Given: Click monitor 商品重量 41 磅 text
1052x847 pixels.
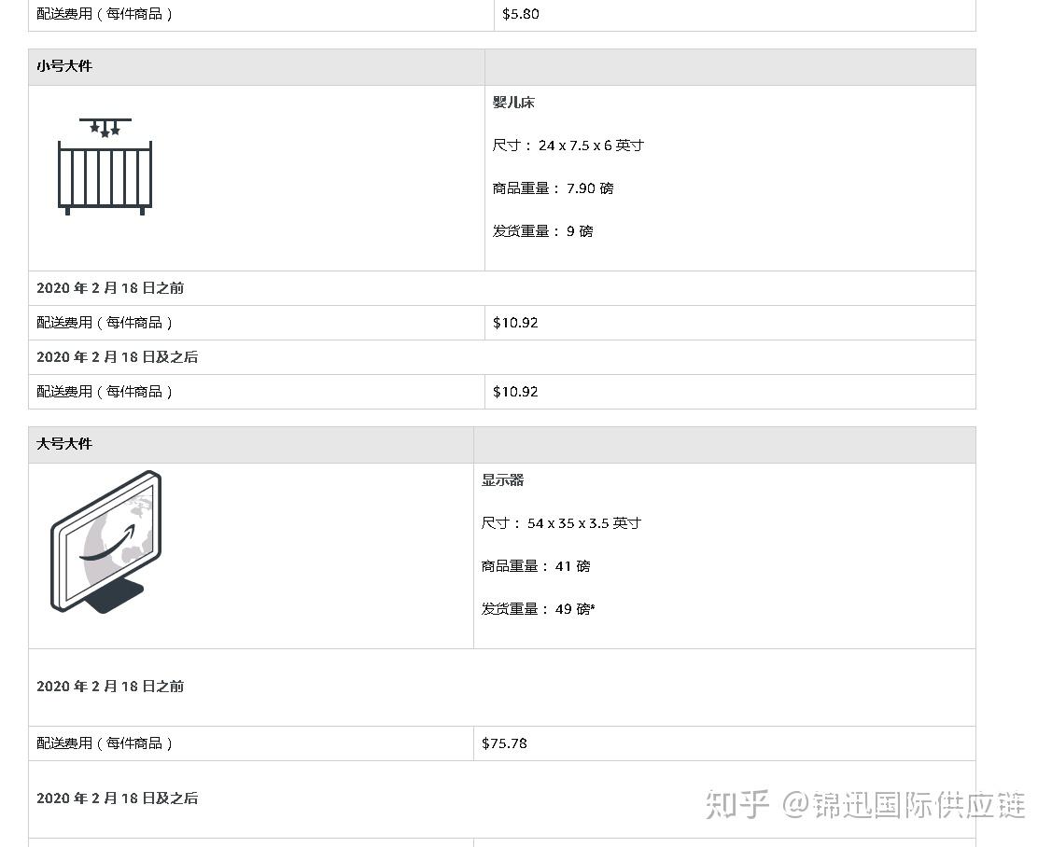Looking at the screenshot, I should [x=536, y=566].
